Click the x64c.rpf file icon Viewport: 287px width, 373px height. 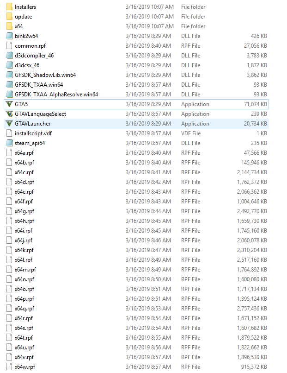click(9, 172)
